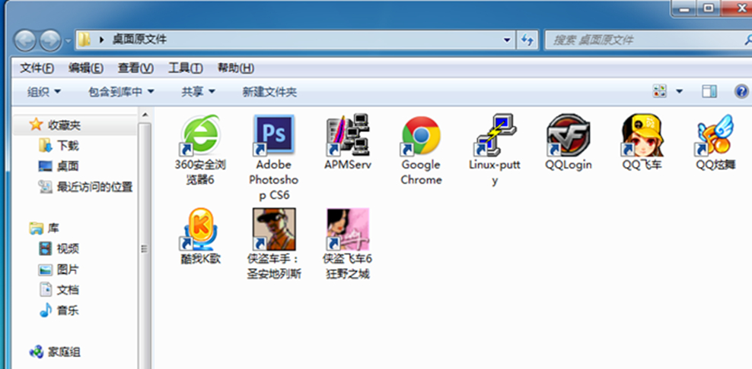
Task: Click the QQ飞车 game shortcut icon
Action: (642, 135)
